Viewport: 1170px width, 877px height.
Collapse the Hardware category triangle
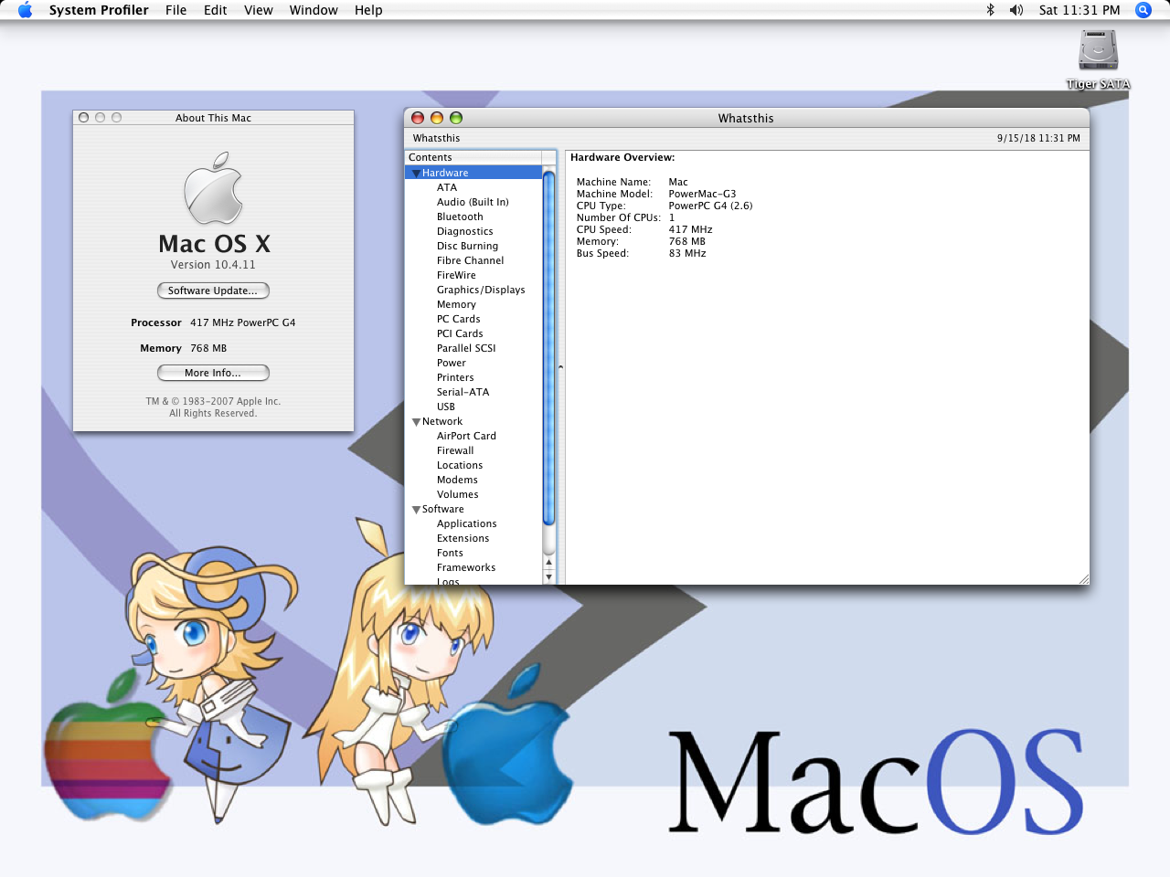click(x=416, y=174)
